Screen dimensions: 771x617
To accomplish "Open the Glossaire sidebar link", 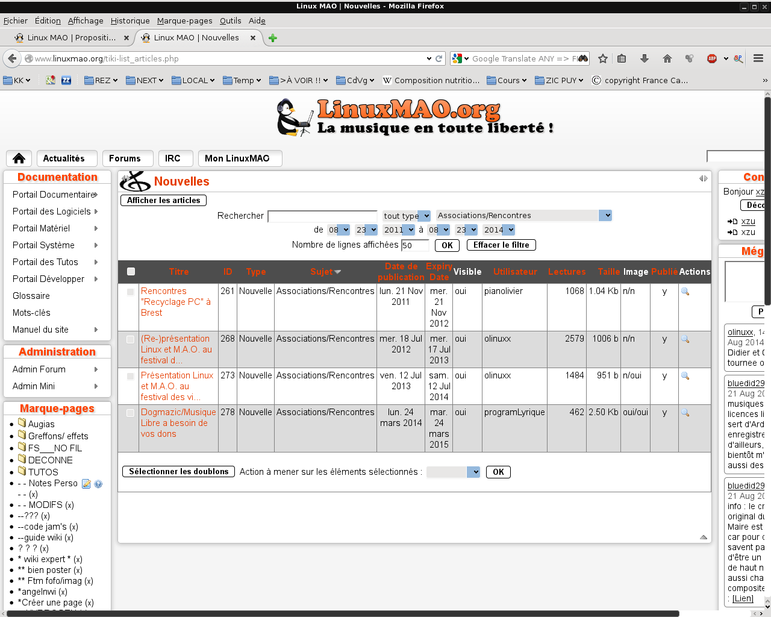I will [31, 296].
